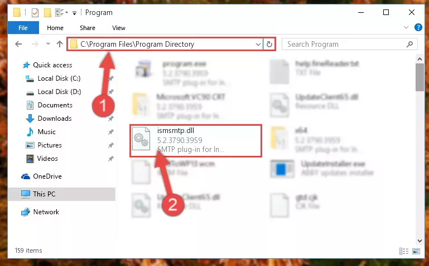
Task: Select the Microsoft.VC90.CRT folder
Action: (x=179, y=106)
